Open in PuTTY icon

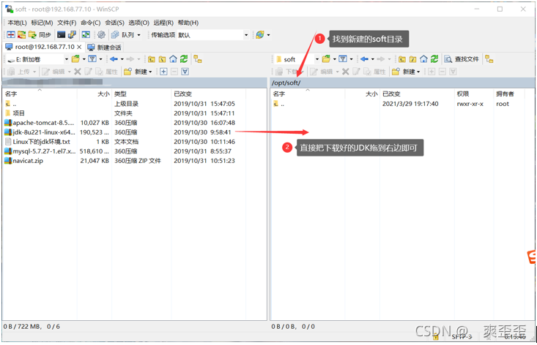(72, 35)
